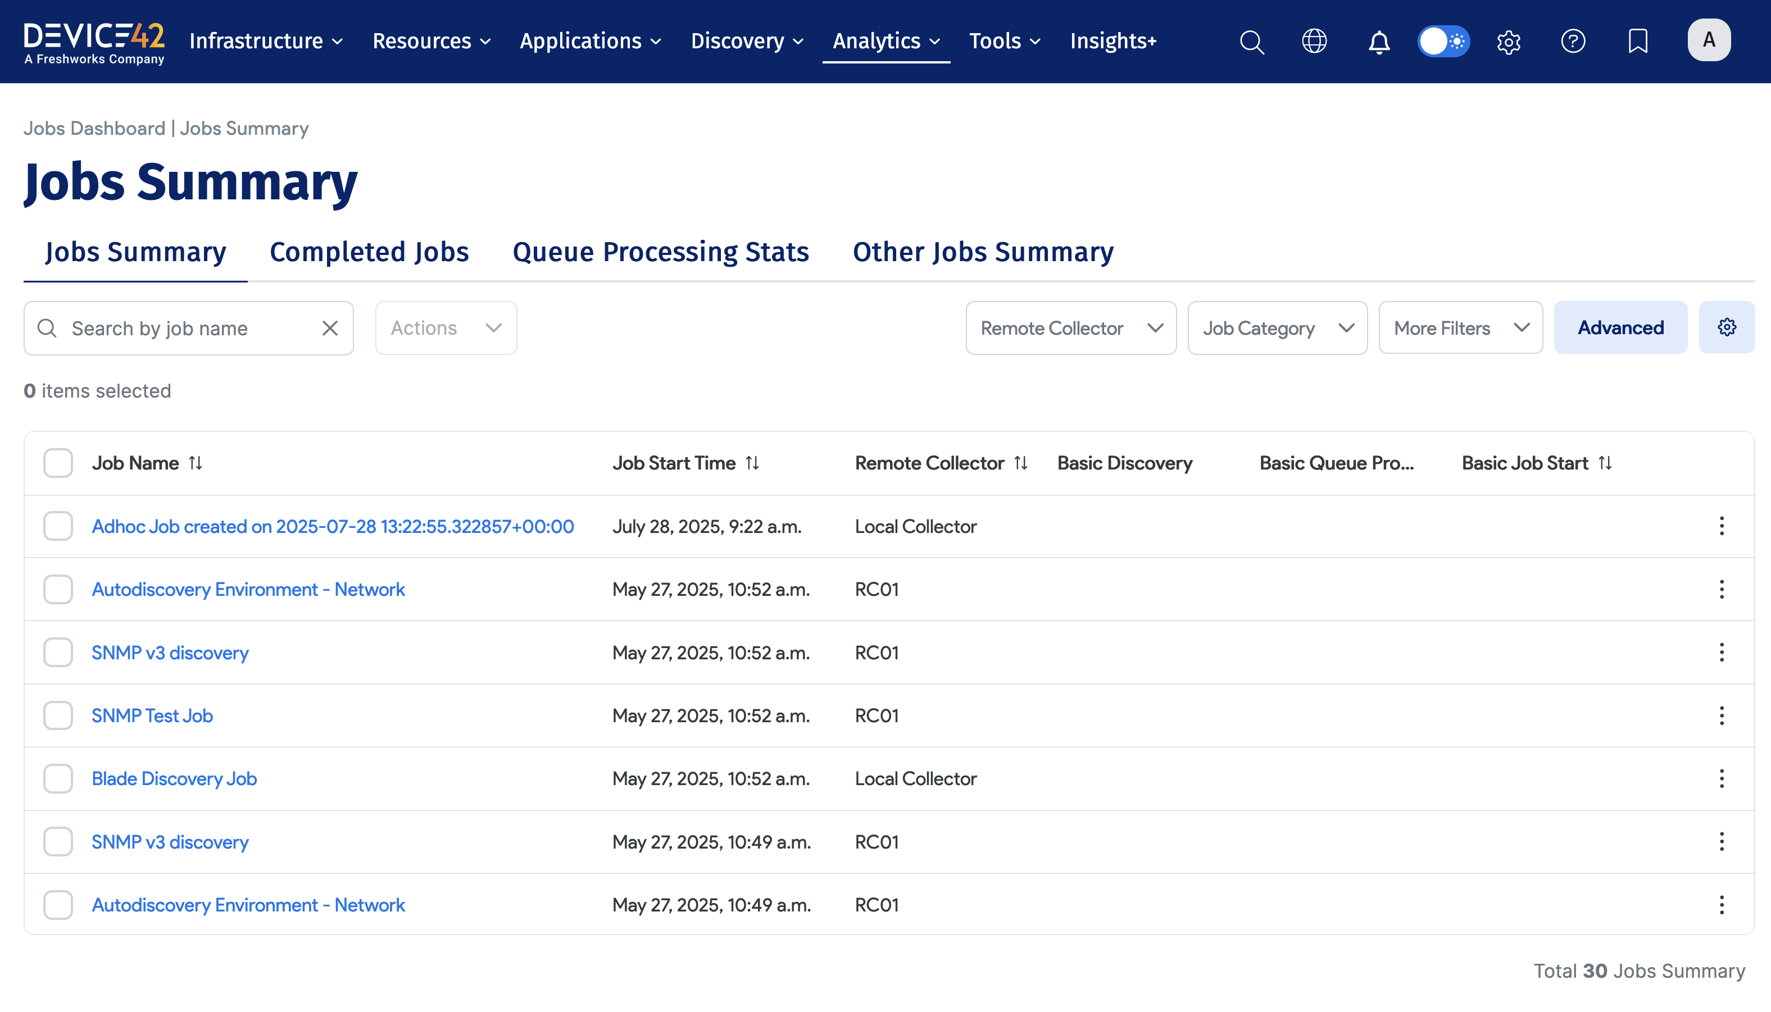This screenshot has height=1012, width=1771.
Task: Click into the Search by job name field
Action: [x=188, y=328]
